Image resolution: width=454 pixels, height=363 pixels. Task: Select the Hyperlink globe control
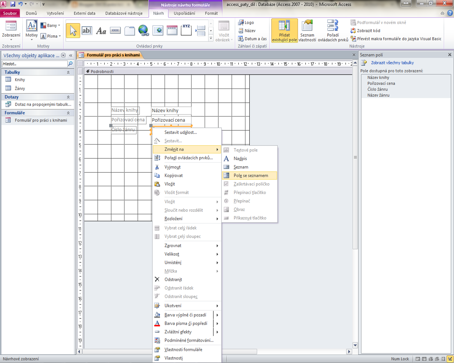click(x=144, y=30)
